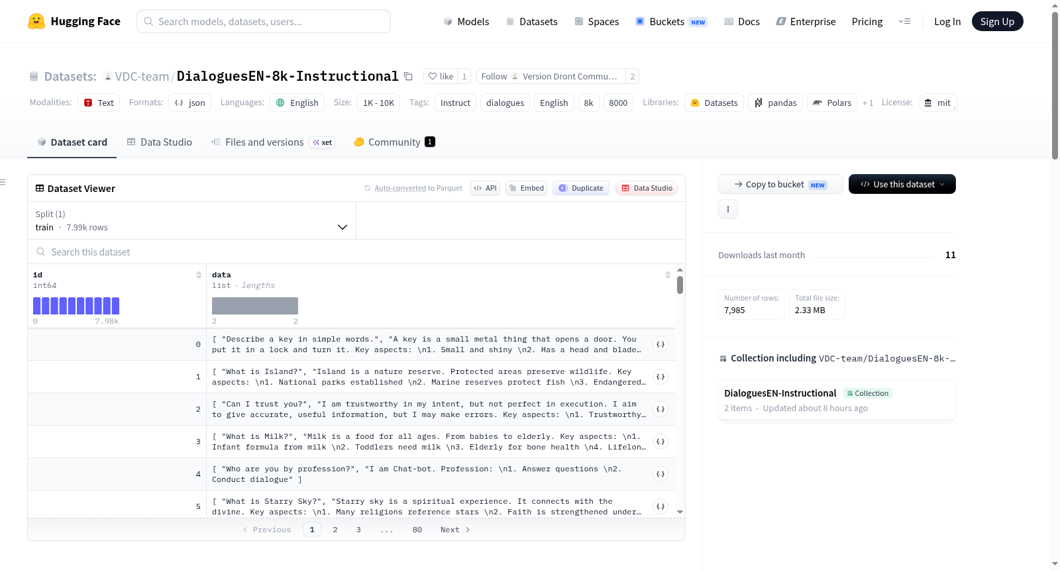Select the json format tag

click(x=189, y=103)
